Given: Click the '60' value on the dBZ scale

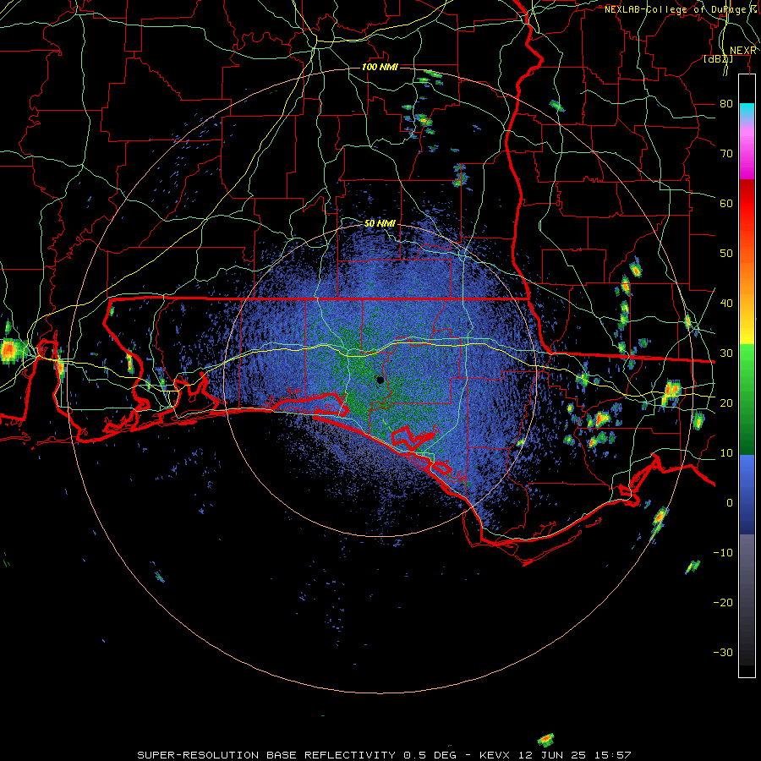Looking at the screenshot, I should 726,203.
